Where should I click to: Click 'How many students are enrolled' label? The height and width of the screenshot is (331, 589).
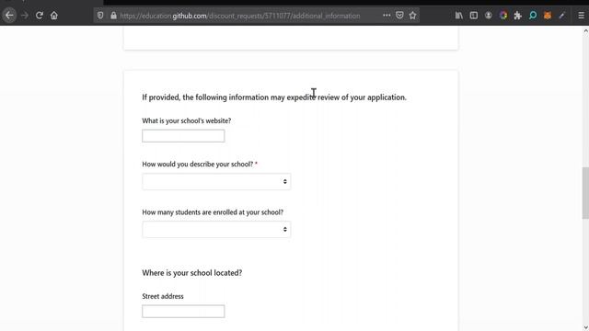click(213, 212)
